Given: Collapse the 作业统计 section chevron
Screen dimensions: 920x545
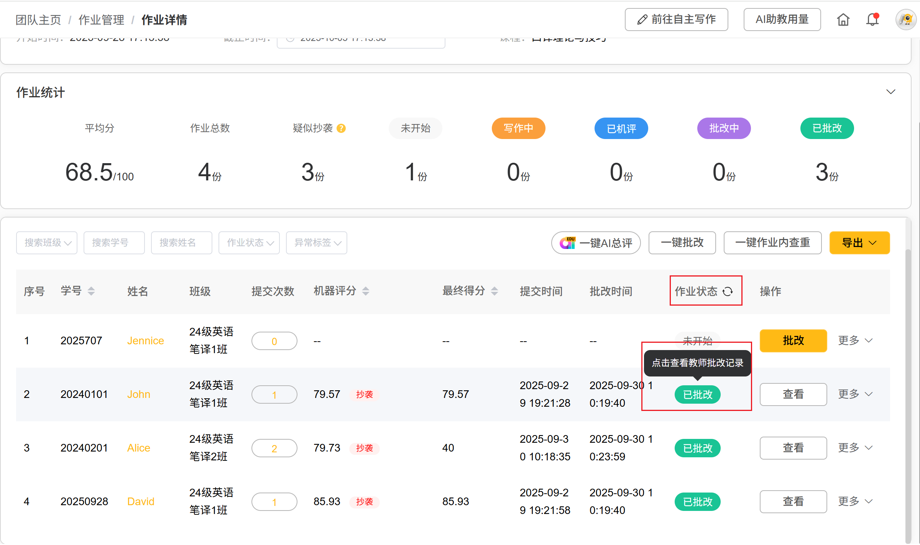Looking at the screenshot, I should point(890,92).
